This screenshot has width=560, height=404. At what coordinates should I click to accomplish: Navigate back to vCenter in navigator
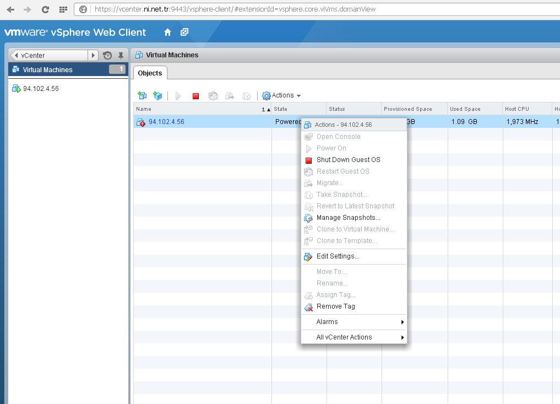[x=49, y=56]
